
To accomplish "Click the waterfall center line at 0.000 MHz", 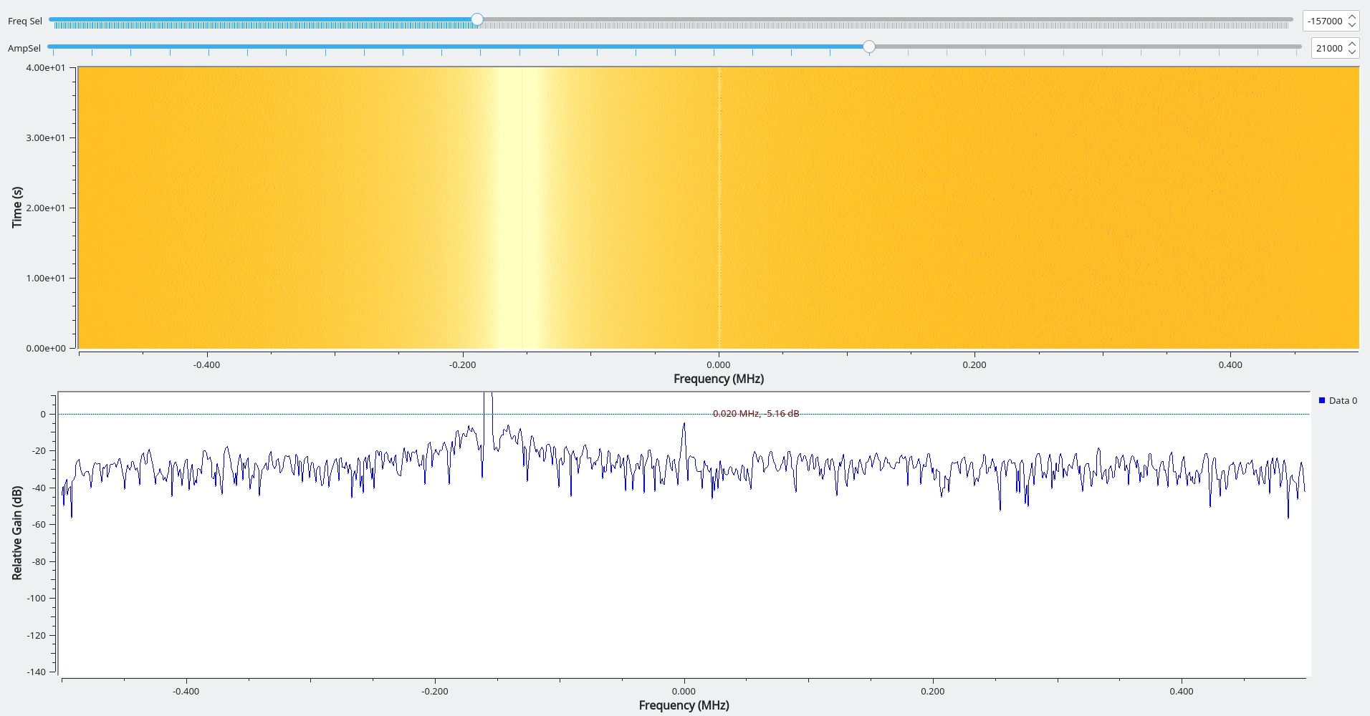I will [719, 208].
